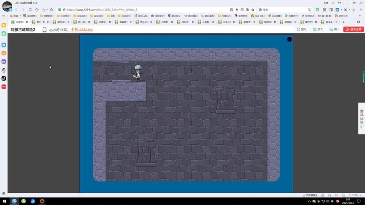Screen dimensions: 365x205
Task: Open the browser main hamburger menu
Action: point(360,10)
